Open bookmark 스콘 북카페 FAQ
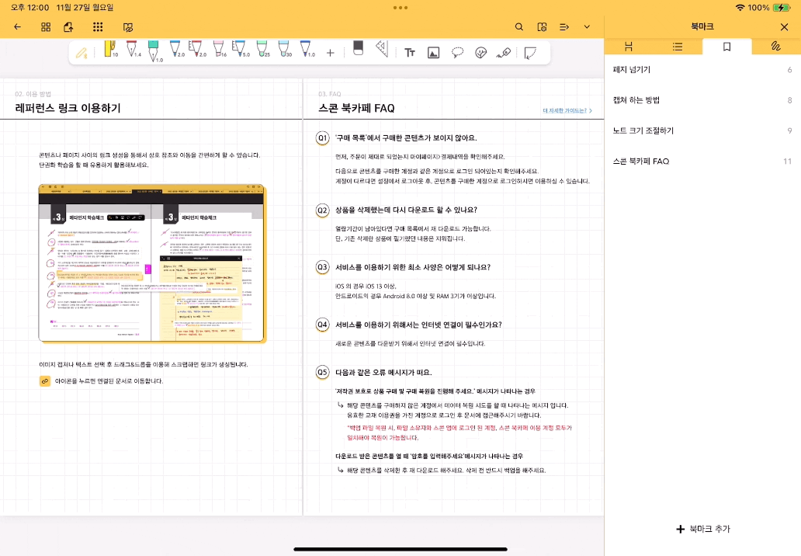This screenshot has height=556, width=801. coord(702,162)
